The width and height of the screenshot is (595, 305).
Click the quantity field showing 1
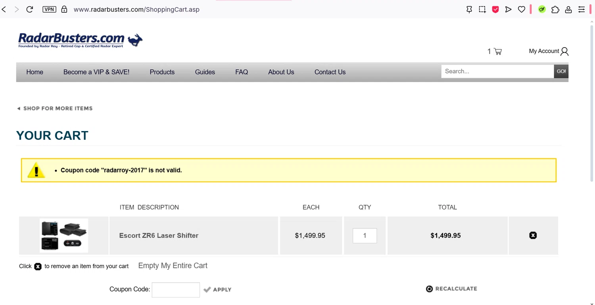365,236
